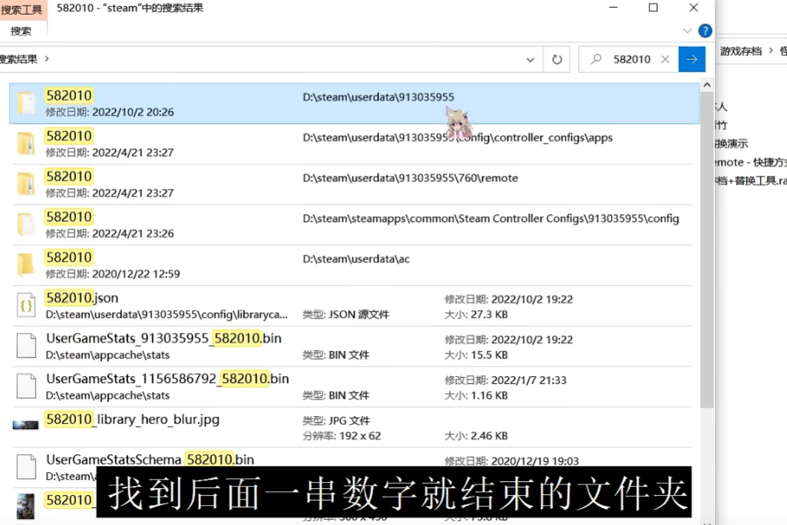Select file icon of UserGameStatsSchema_582010.bin
The width and height of the screenshot is (787, 525).
(x=26, y=467)
